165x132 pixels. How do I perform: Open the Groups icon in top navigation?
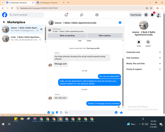click(x=97, y=15)
